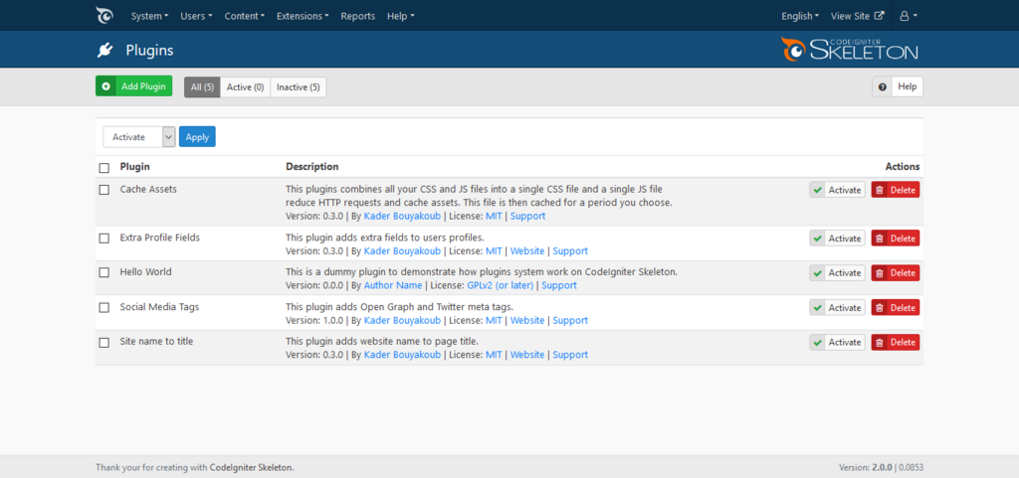
Task: Click the question mark help icon
Action: point(882,86)
